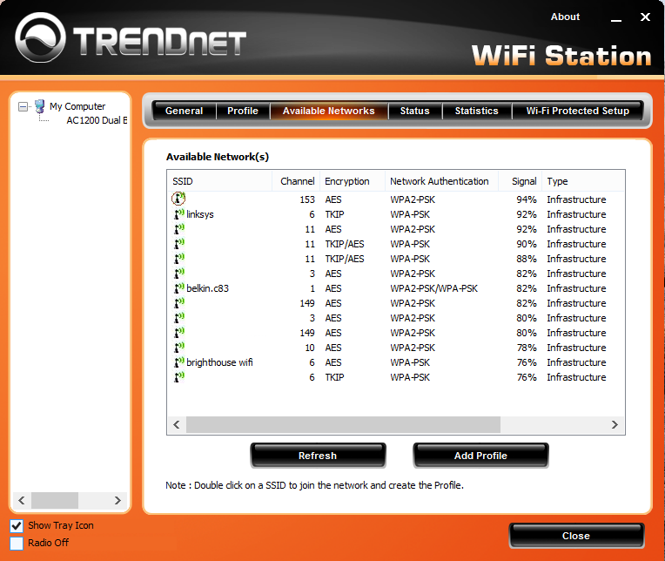
Task: Click the 94% signal value
Action: pyautogui.click(x=527, y=199)
